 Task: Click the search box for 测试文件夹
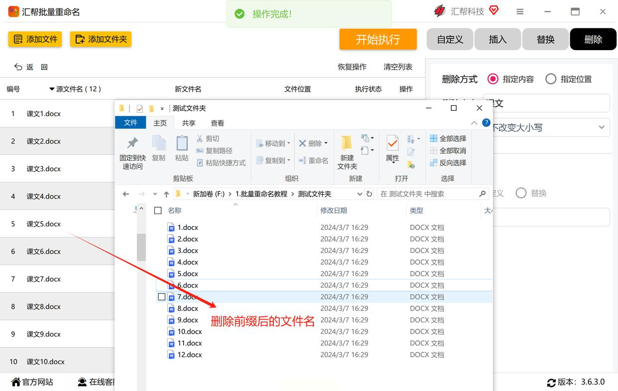coord(428,194)
